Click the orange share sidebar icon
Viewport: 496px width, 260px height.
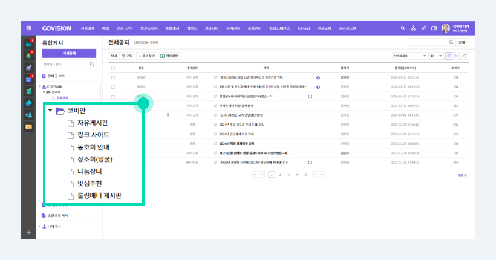29,127
